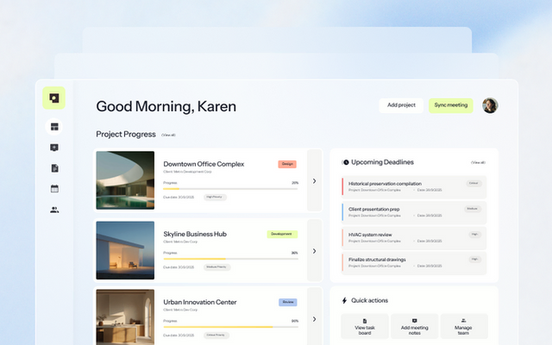Open the dashboard layout sidebar icon
Image resolution: width=552 pixels, height=345 pixels.
point(54,127)
